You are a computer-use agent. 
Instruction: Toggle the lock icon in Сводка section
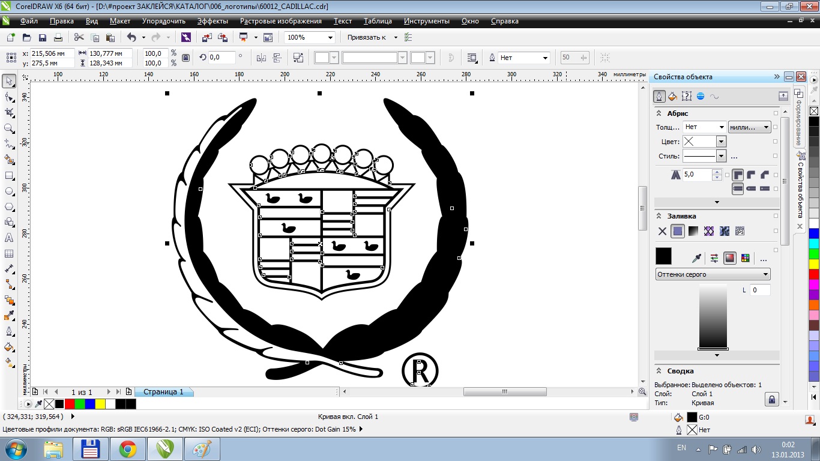(772, 399)
